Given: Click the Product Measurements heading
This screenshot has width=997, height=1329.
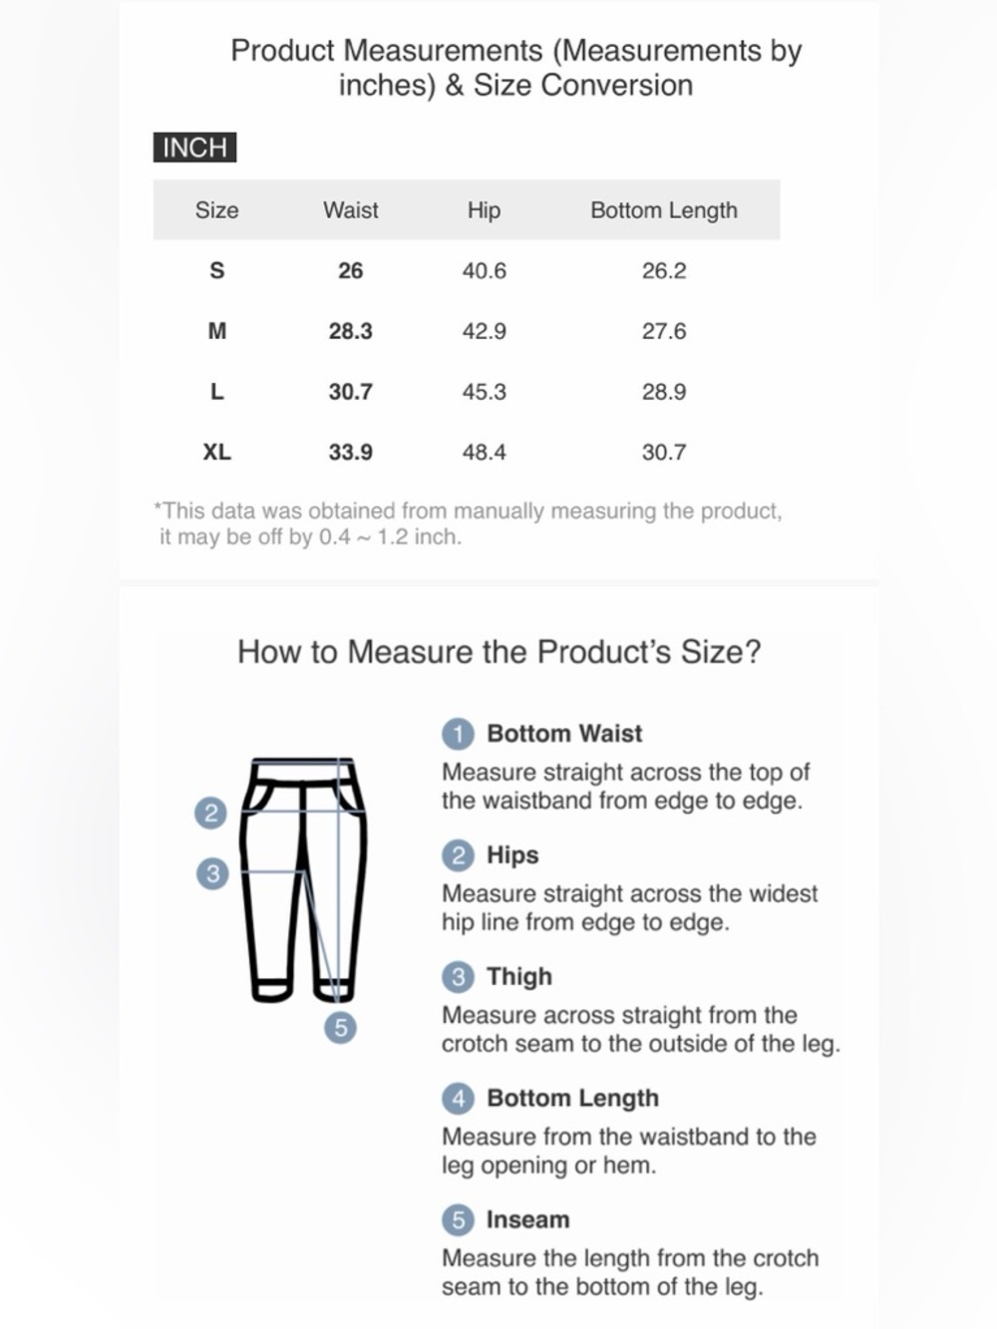Looking at the screenshot, I should [515, 68].
